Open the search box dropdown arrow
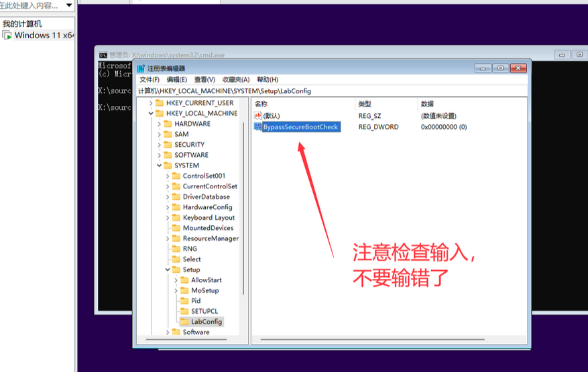This screenshot has width=588, height=372. (x=70, y=5)
